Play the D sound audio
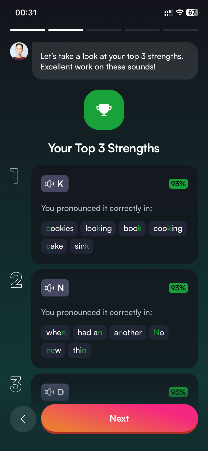The height and width of the screenshot is (451, 208). [x=55, y=392]
